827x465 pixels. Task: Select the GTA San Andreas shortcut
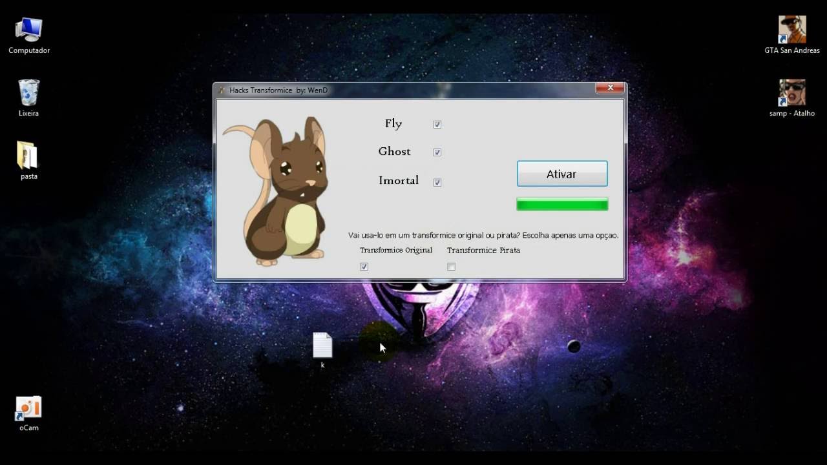[791, 35]
